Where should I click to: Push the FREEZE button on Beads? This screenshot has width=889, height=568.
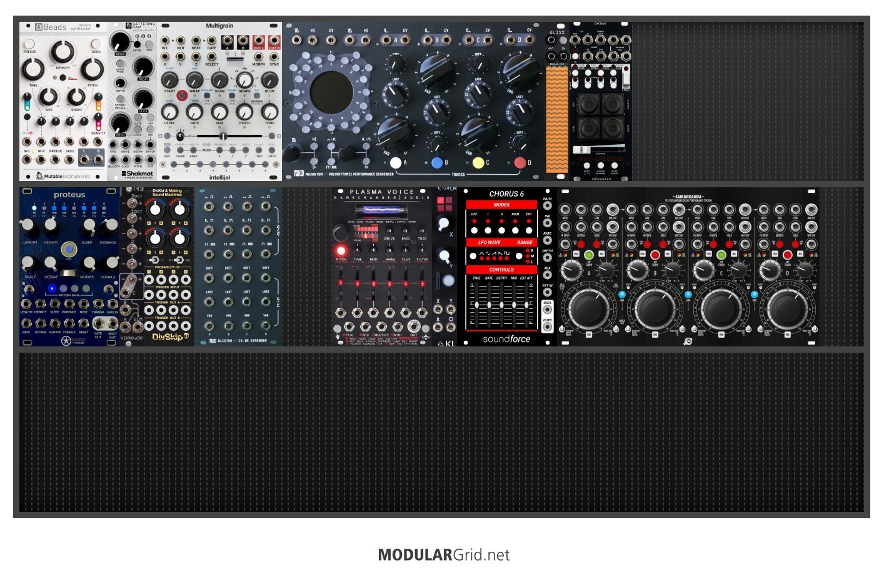(29, 44)
